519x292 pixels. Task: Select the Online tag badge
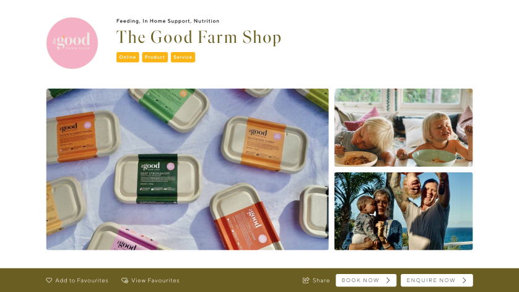click(128, 57)
